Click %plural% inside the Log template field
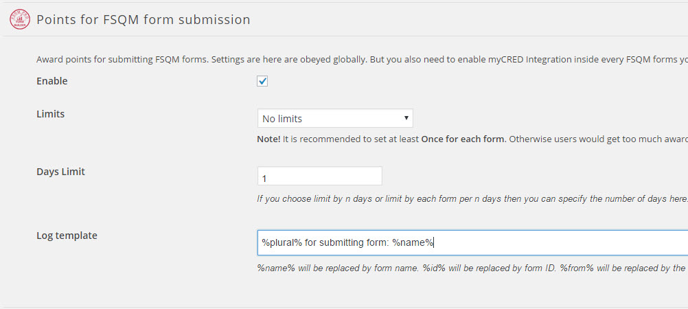The width and height of the screenshot is (688, 309). (282, 242)
